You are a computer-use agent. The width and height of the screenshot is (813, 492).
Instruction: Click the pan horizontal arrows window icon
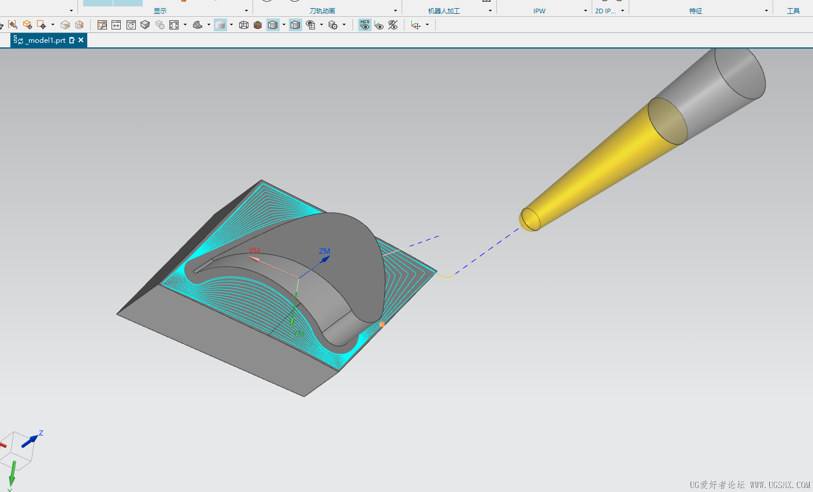(x=116, y=25)
